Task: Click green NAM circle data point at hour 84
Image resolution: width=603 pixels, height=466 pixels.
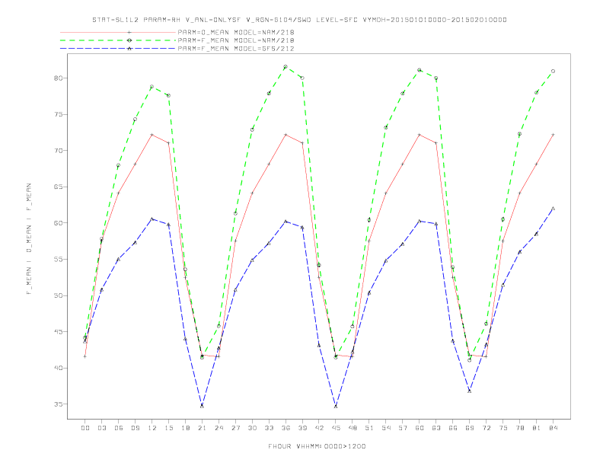Action: point(553,71)
